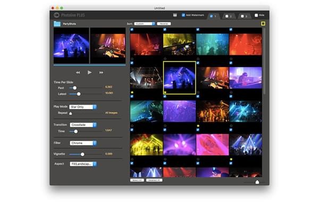Open the PartyShots folder icon

57,24
